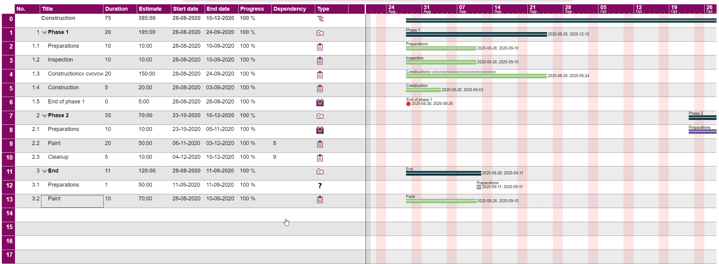This screenshot has height=264, width=719.
Task: Click the Start date column header
Action: 185,9
